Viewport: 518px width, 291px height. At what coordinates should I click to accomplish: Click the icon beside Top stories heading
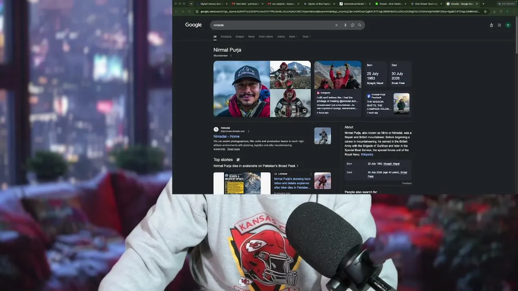pyautogui.click(x=238, y=160)
